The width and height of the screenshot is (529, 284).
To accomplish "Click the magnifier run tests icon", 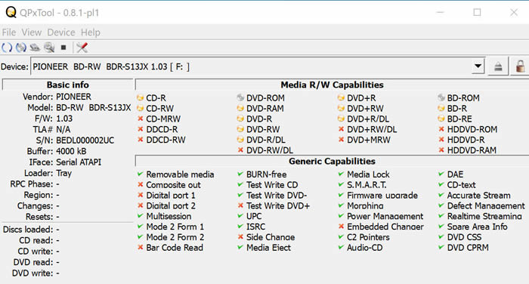I will coord(49,48).
